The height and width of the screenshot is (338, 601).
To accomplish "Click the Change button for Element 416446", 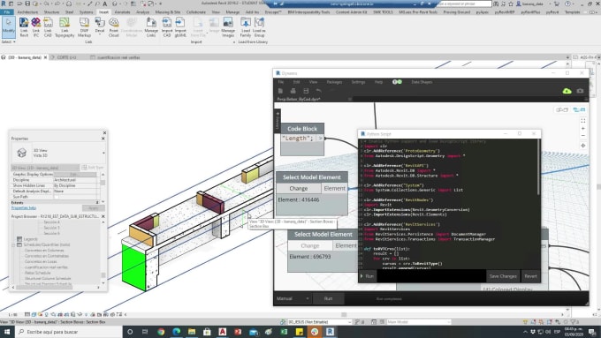I will click(298, 188).
